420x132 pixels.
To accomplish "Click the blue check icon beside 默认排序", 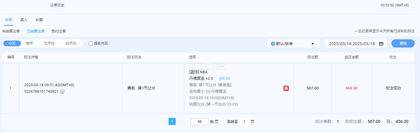I will coord(273,44).
